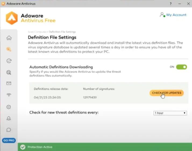Click the Adaware hexagon logo
The width and height of the screenshot is (192, 151).
tap(12, 18)
